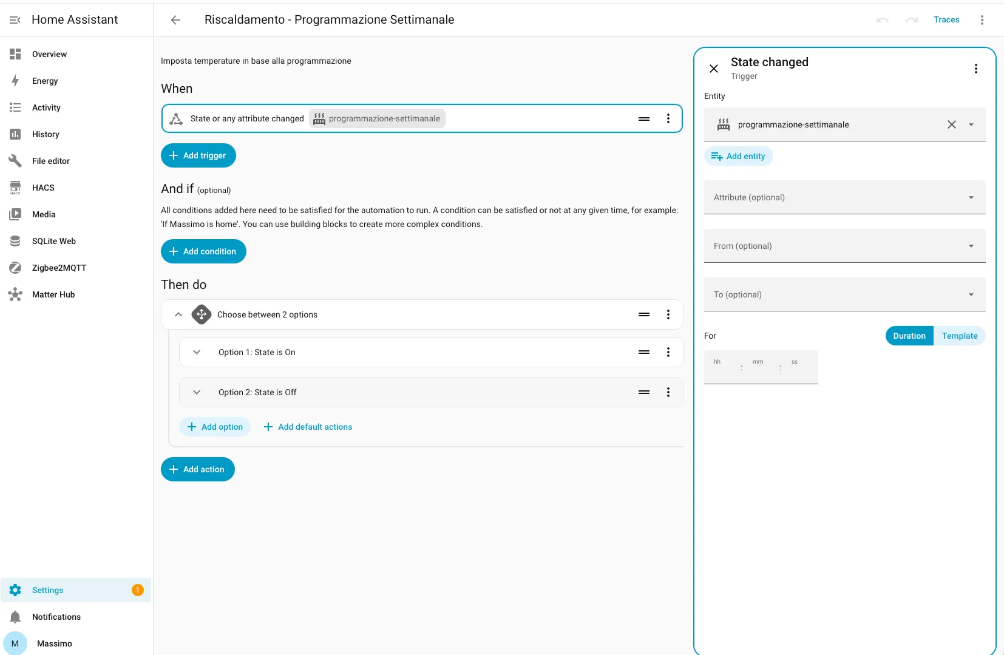Open Attribute (optional) dropdown
The image size is (1004, 655).
pos(845,197)
